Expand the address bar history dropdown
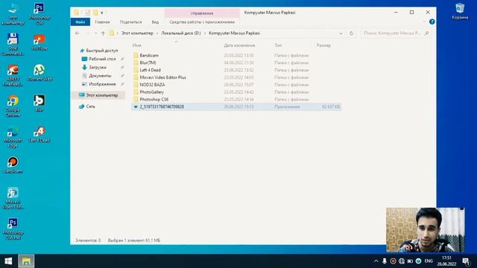Viewport: 477px width, 268px height. (x=341, y=33)
